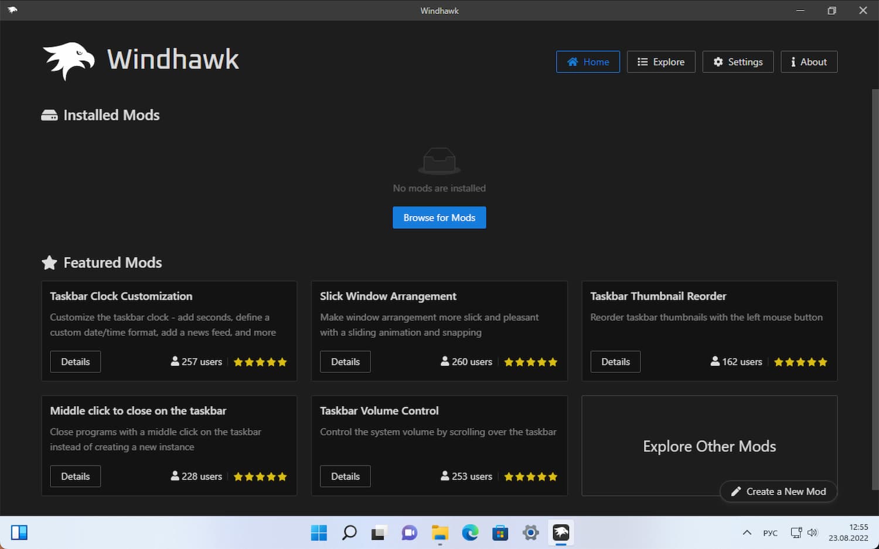Open Settings gear in taskbar

pyautogui.click(x=531, y=533)
